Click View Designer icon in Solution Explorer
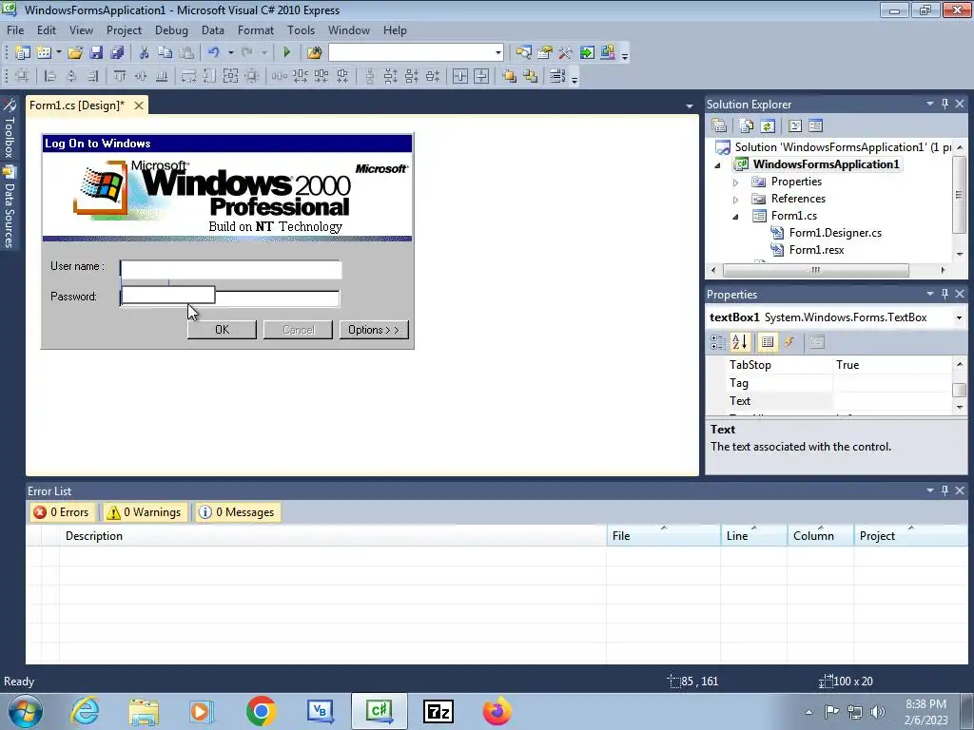The width and height of the screenshot is (974, 730). point(815,126)
